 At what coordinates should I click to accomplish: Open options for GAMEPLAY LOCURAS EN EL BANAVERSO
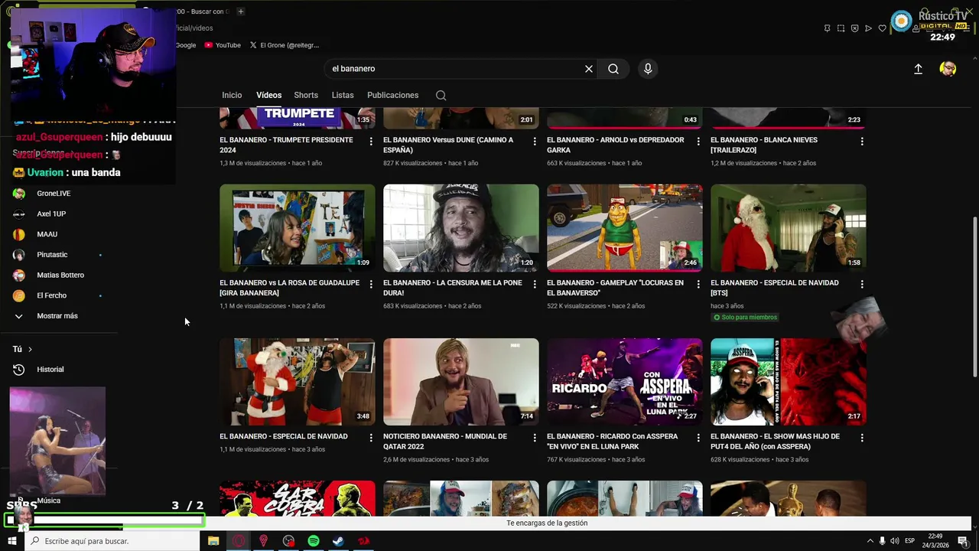pyautogui.click(x=698, y=284)
